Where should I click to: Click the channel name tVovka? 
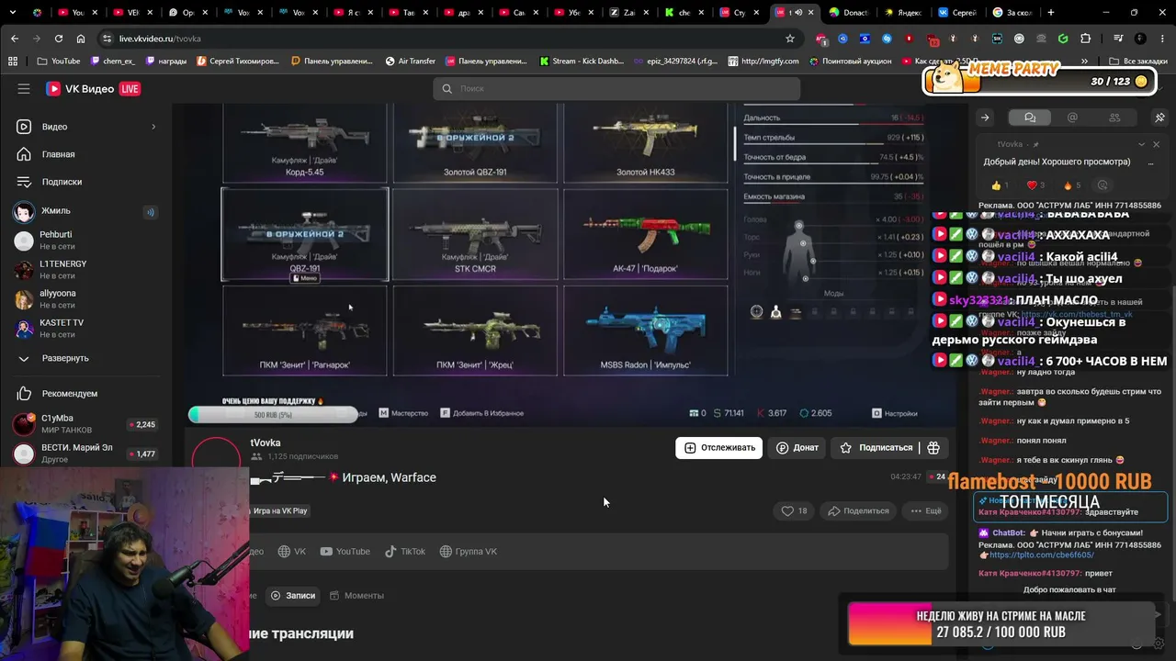tap(266, 443)
